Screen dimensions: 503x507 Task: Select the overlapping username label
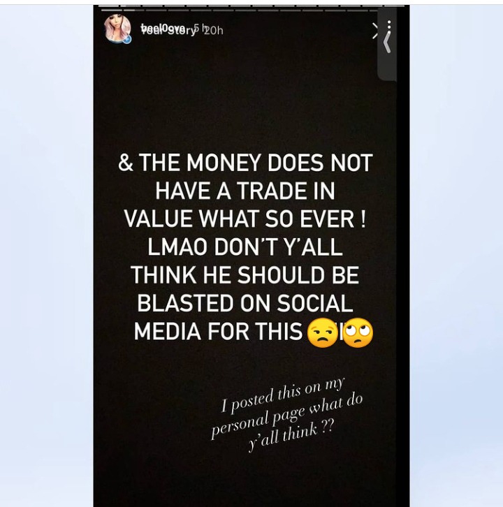[x=168, y=29]
